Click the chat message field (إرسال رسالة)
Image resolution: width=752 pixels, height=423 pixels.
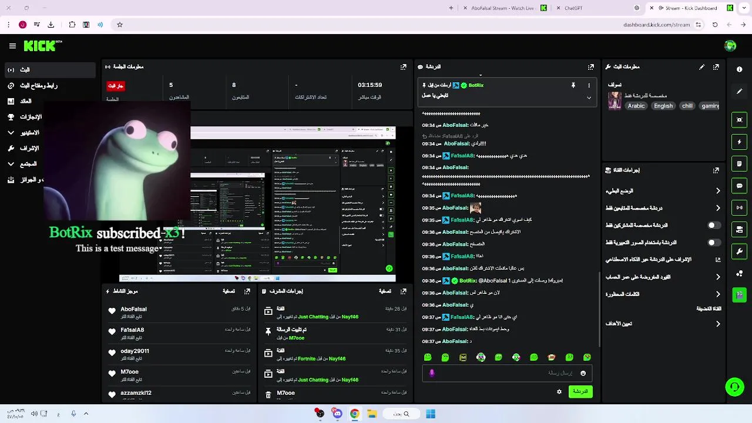(506, 373)
